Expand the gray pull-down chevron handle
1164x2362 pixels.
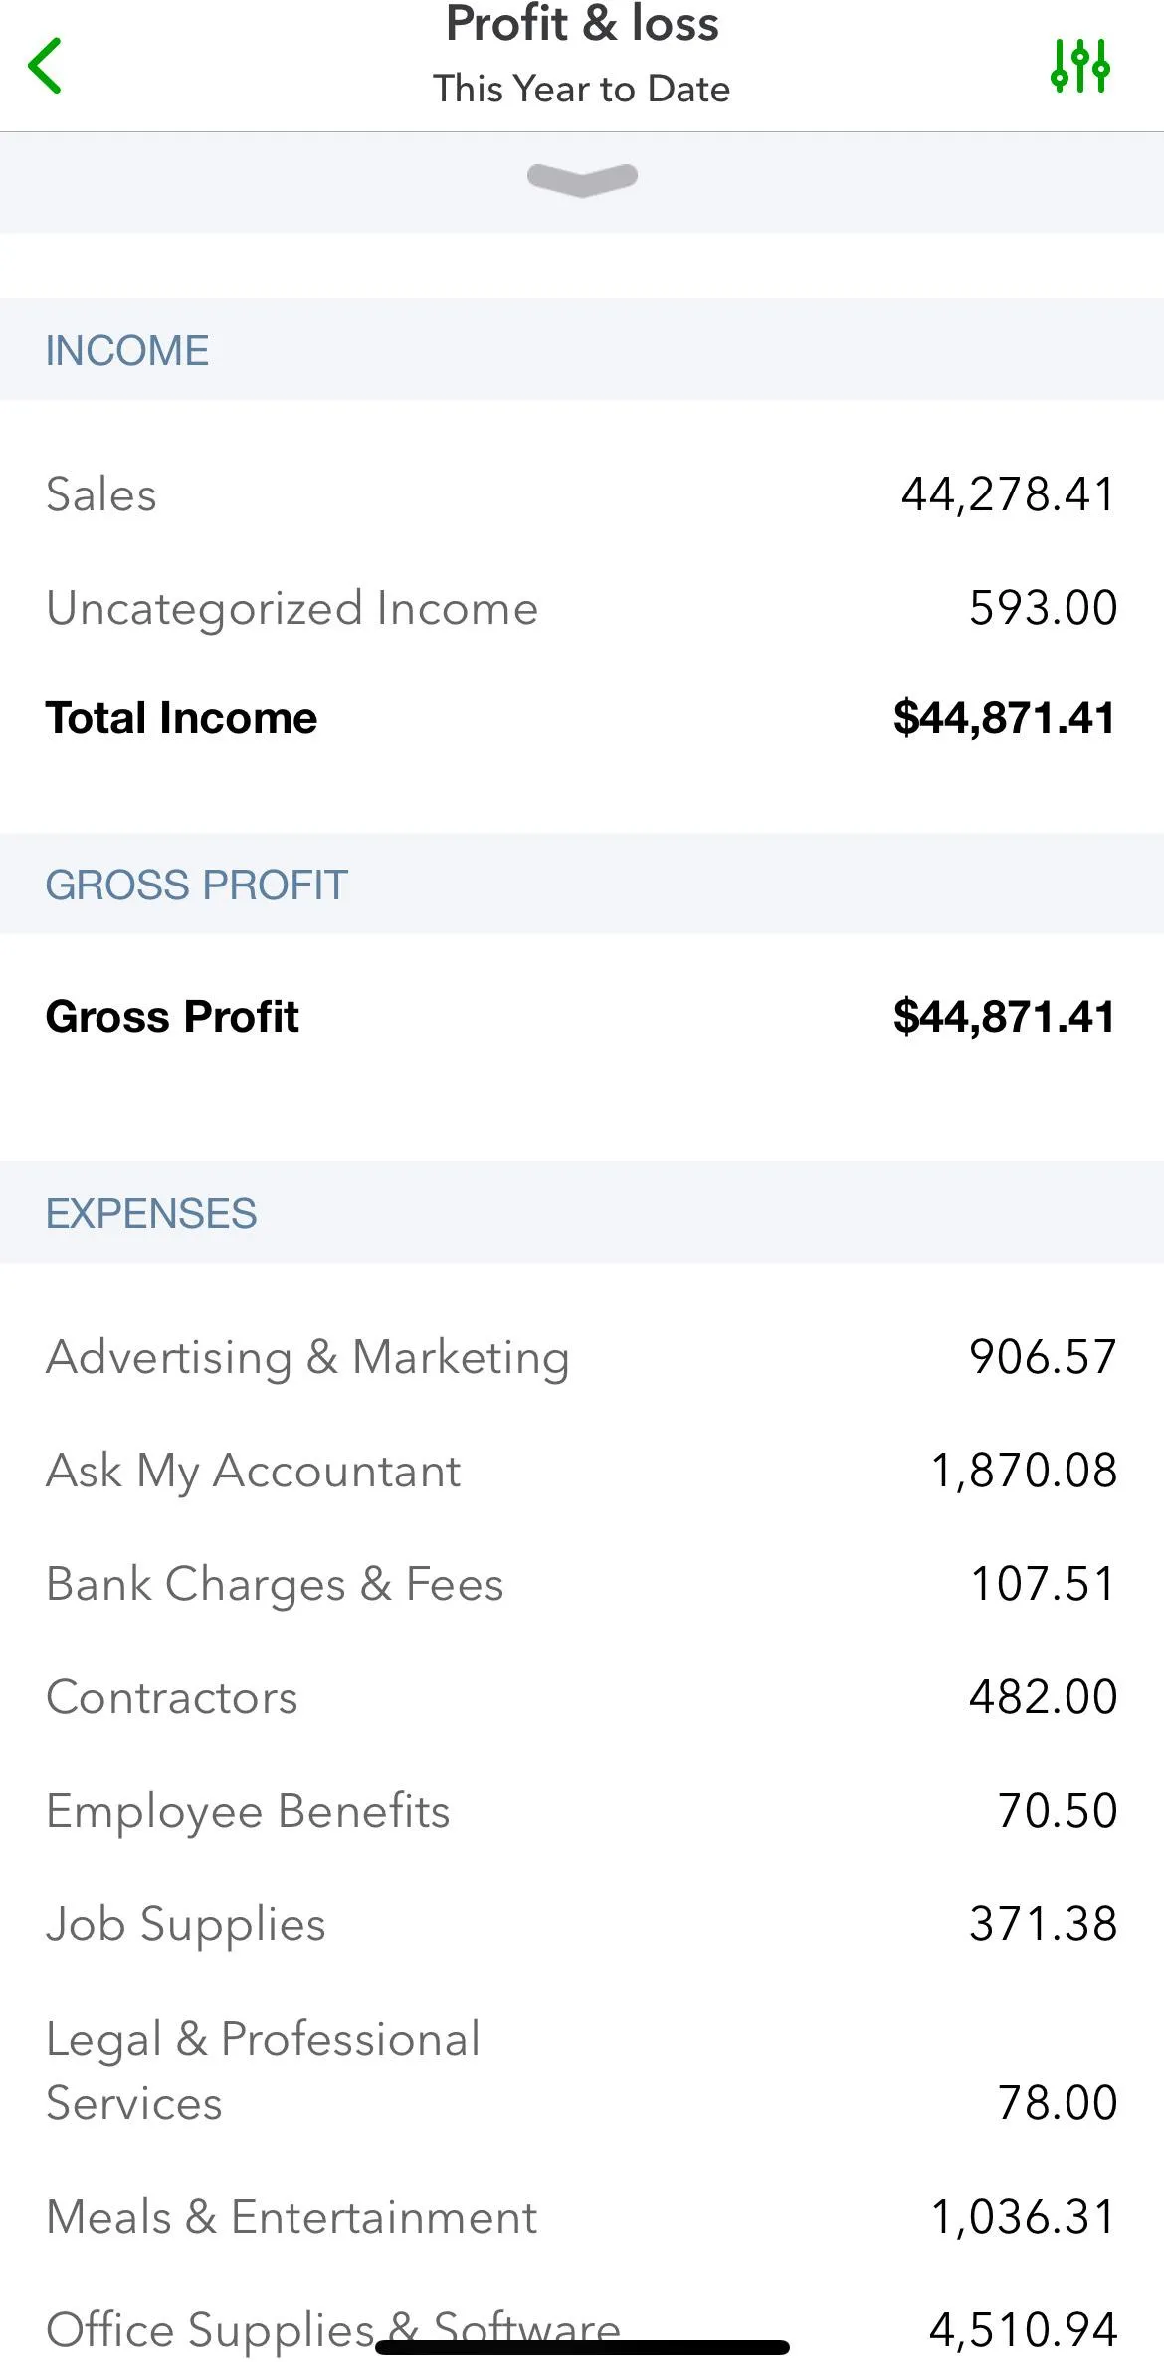click(582, 179)
